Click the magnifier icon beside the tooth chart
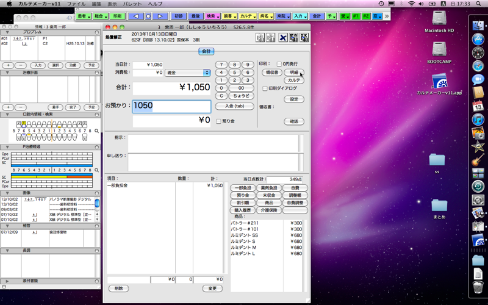488x305 pixels. coord(96,131)
